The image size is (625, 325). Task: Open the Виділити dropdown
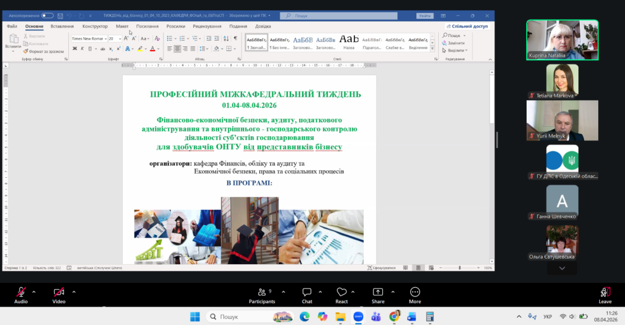tap(455, 51)
